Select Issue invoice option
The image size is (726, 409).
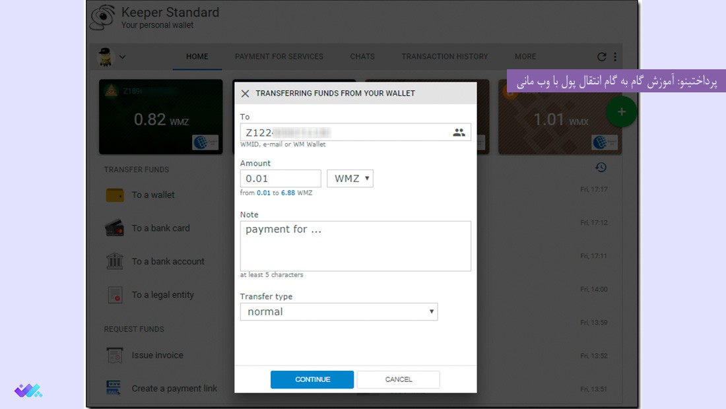(x=158, y=356)
